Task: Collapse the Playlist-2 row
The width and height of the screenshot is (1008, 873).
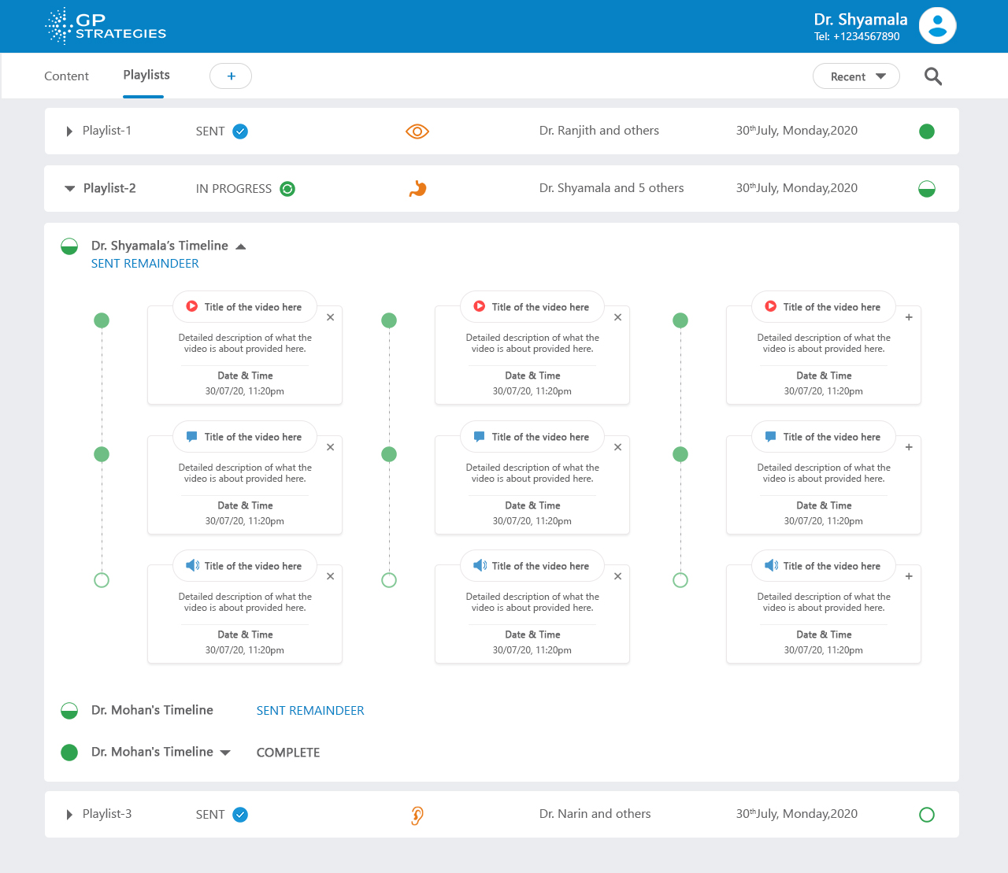Action: tap(69, 189)
